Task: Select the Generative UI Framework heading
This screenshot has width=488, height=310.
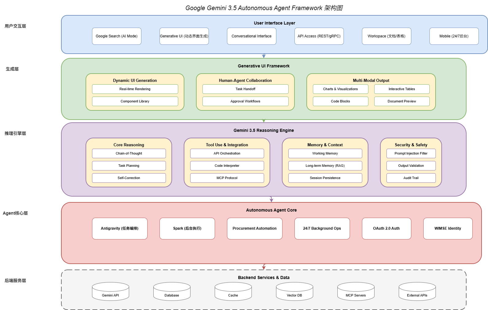Action: (264, 66)
